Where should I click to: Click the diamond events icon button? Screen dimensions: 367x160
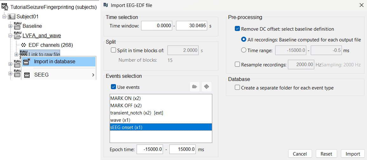(207, 87)
